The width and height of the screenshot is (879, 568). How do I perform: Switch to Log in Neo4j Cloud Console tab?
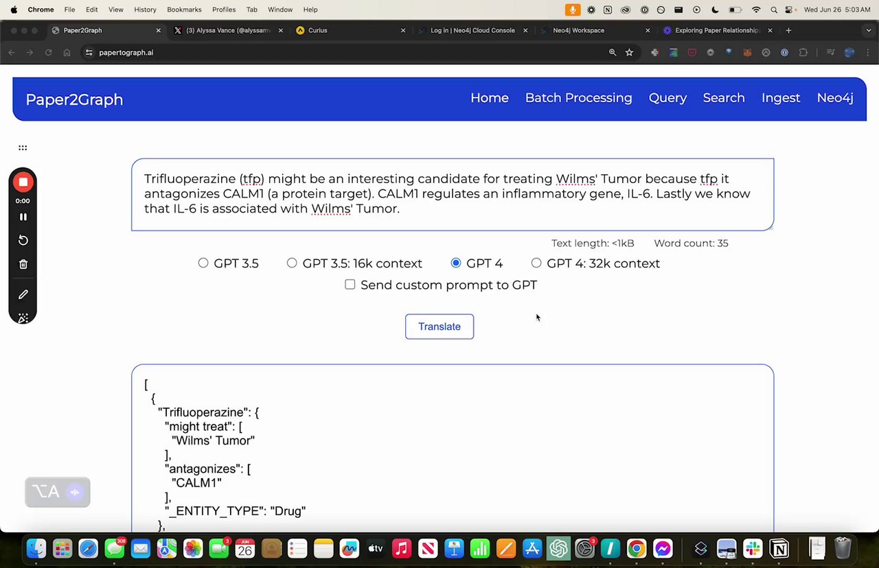(472, 30)
